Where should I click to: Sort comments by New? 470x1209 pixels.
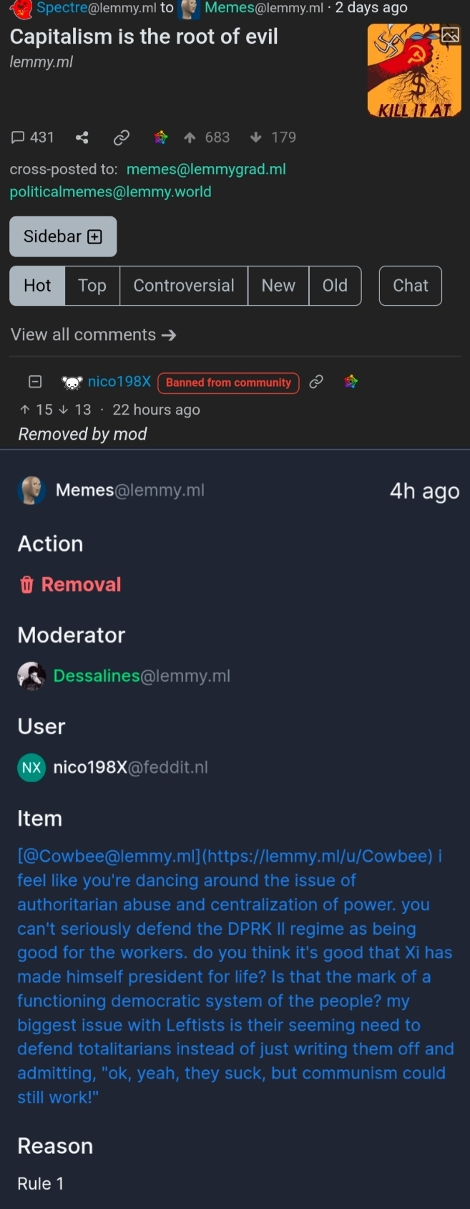(x=278, y=286)
